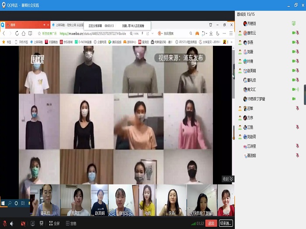Click the 群成员 15/15 header

coord(246,14)
